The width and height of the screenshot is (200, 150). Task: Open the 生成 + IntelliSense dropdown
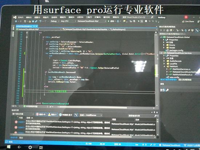[x=91, y=115]
